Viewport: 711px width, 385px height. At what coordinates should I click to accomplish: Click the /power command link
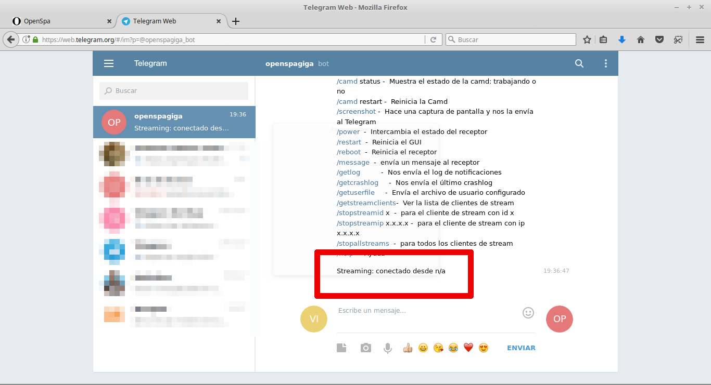coord(348,132)
